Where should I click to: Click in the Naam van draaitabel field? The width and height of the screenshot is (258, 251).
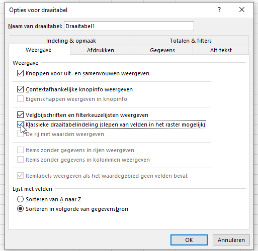point(129,26)
